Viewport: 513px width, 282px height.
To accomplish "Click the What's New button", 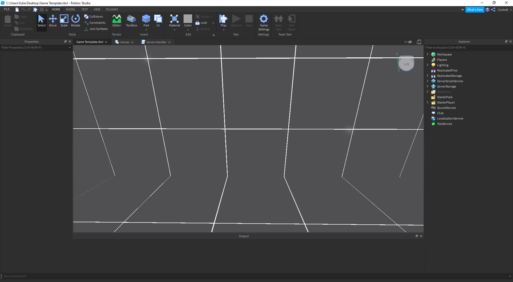I will click(x=475, y=10).
